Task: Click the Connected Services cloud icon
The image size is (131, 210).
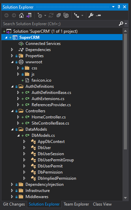Action: tap(21, 44)
